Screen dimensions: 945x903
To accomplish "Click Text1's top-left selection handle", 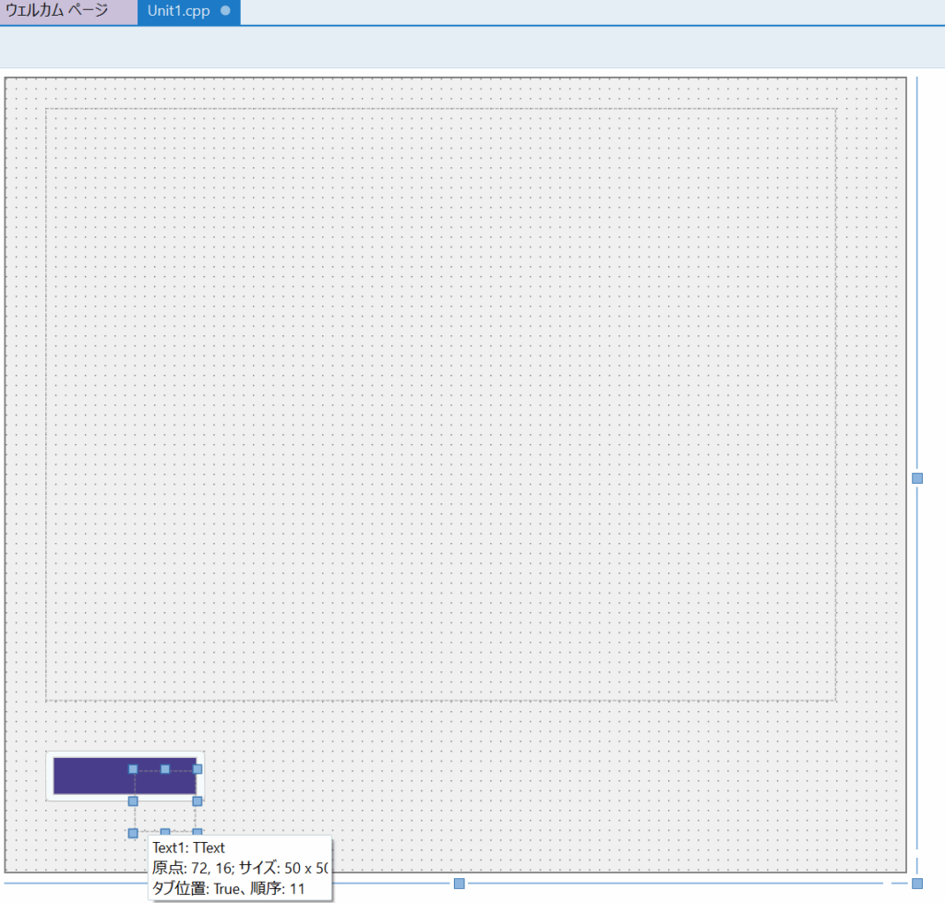I will [133, 769].
